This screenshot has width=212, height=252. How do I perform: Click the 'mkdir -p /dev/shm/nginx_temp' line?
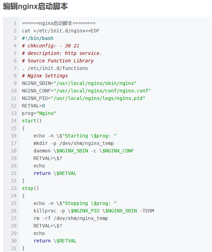pyautogui.click(x=74, y=143)
